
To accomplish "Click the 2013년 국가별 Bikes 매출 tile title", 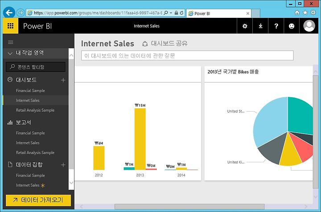I will (x=233, y=72).
